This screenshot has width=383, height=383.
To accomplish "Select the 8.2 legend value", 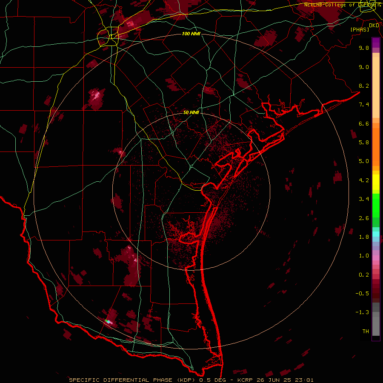I will 364,86.
